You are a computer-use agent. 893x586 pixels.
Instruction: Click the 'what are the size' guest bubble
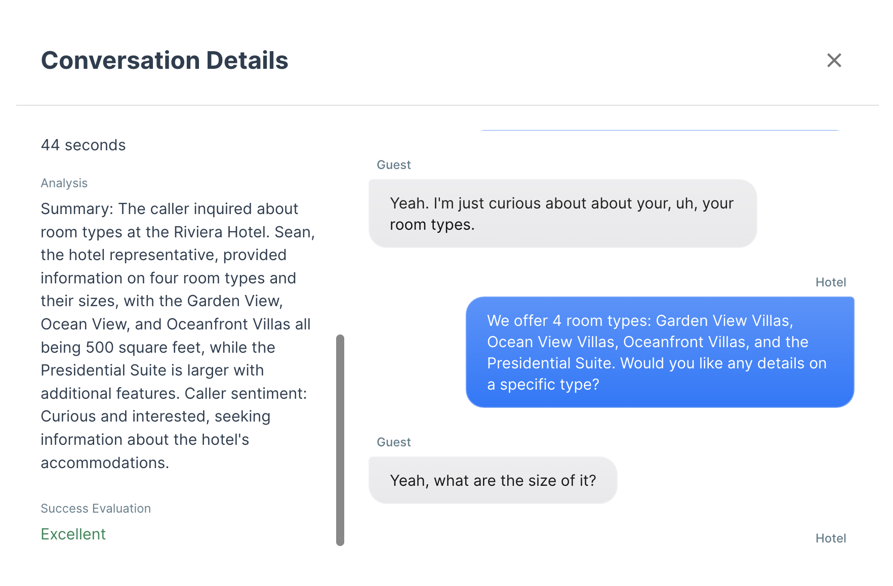point(493,480)
